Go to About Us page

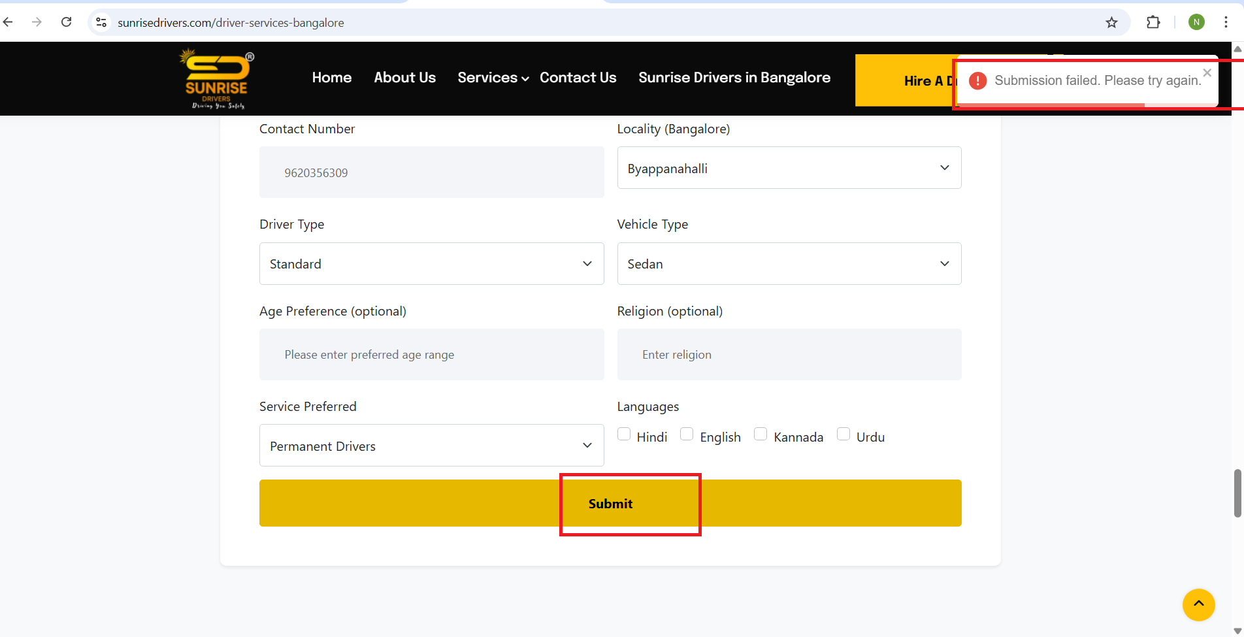[x=404, y=78]
